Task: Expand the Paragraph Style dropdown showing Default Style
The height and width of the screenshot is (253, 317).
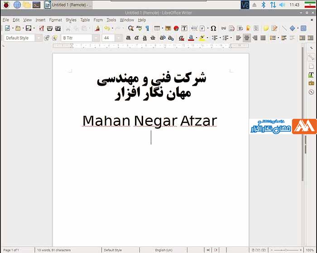Action: (x=38, y=38)
